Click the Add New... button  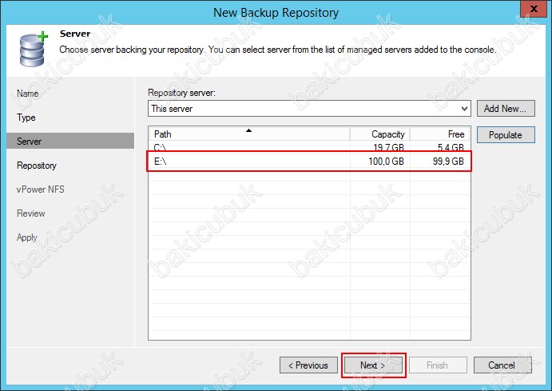[x=505, y=109]
